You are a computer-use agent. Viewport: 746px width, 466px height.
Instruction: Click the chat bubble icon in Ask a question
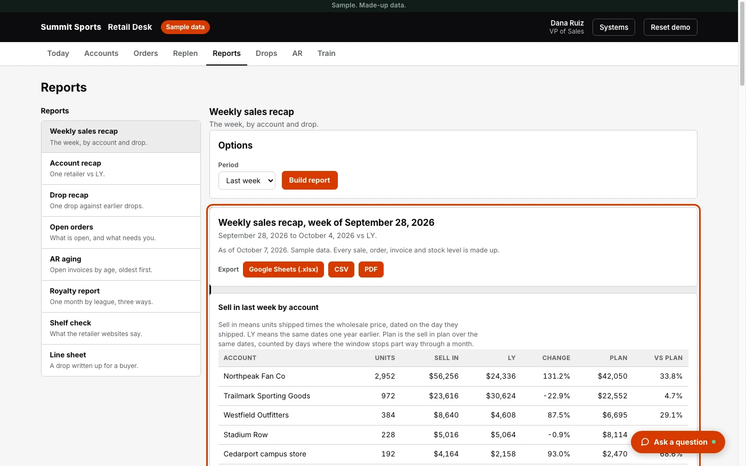point(645,442)
